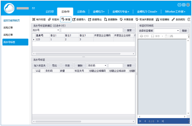Click the 保存 save icon in preview

[156, 36]
